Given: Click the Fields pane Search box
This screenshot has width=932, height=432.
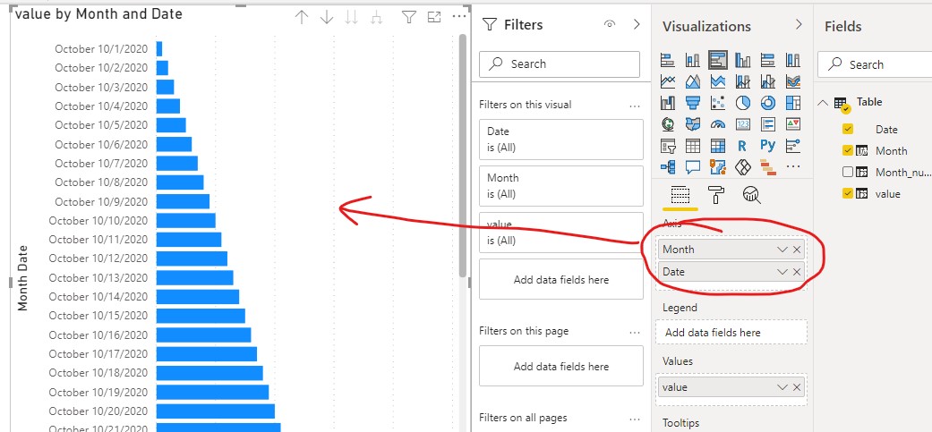Looking at the screenshot, I should tap(875, 64).
